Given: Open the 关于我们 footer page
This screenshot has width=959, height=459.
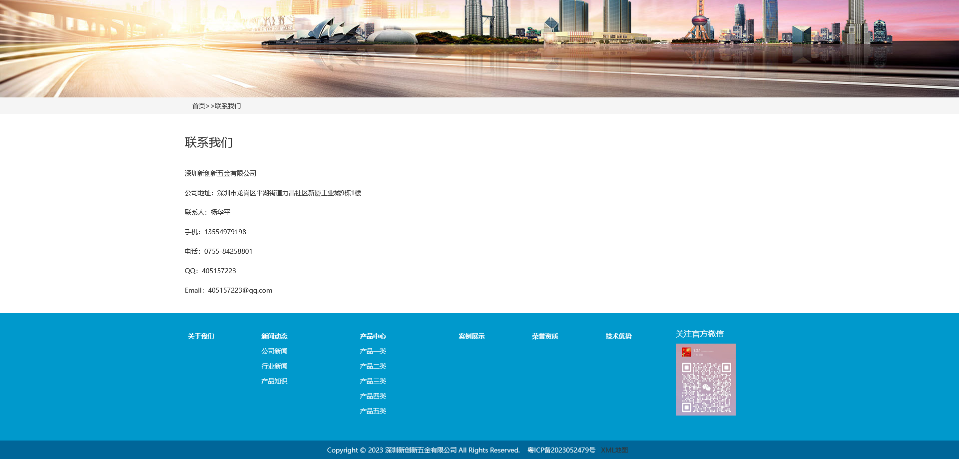Looking at the screenshot, I should (x=200, y=336).
